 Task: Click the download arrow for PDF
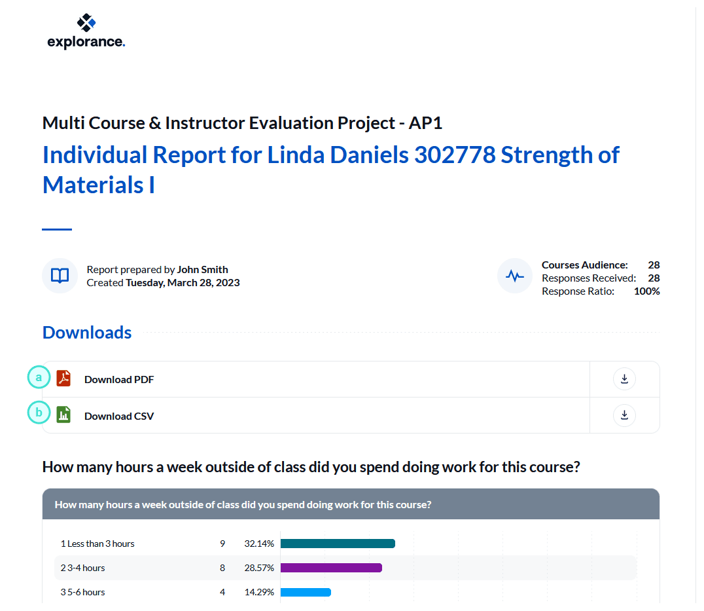point(624,379)
